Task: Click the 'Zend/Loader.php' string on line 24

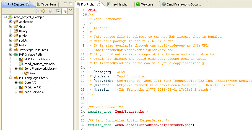Action: pyautogui.click(x=130, y=112)
